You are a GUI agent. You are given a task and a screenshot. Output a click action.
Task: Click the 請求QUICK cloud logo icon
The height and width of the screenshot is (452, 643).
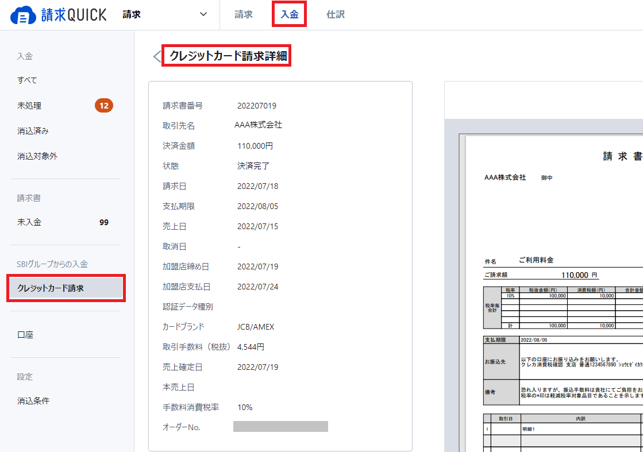(20, 14)
